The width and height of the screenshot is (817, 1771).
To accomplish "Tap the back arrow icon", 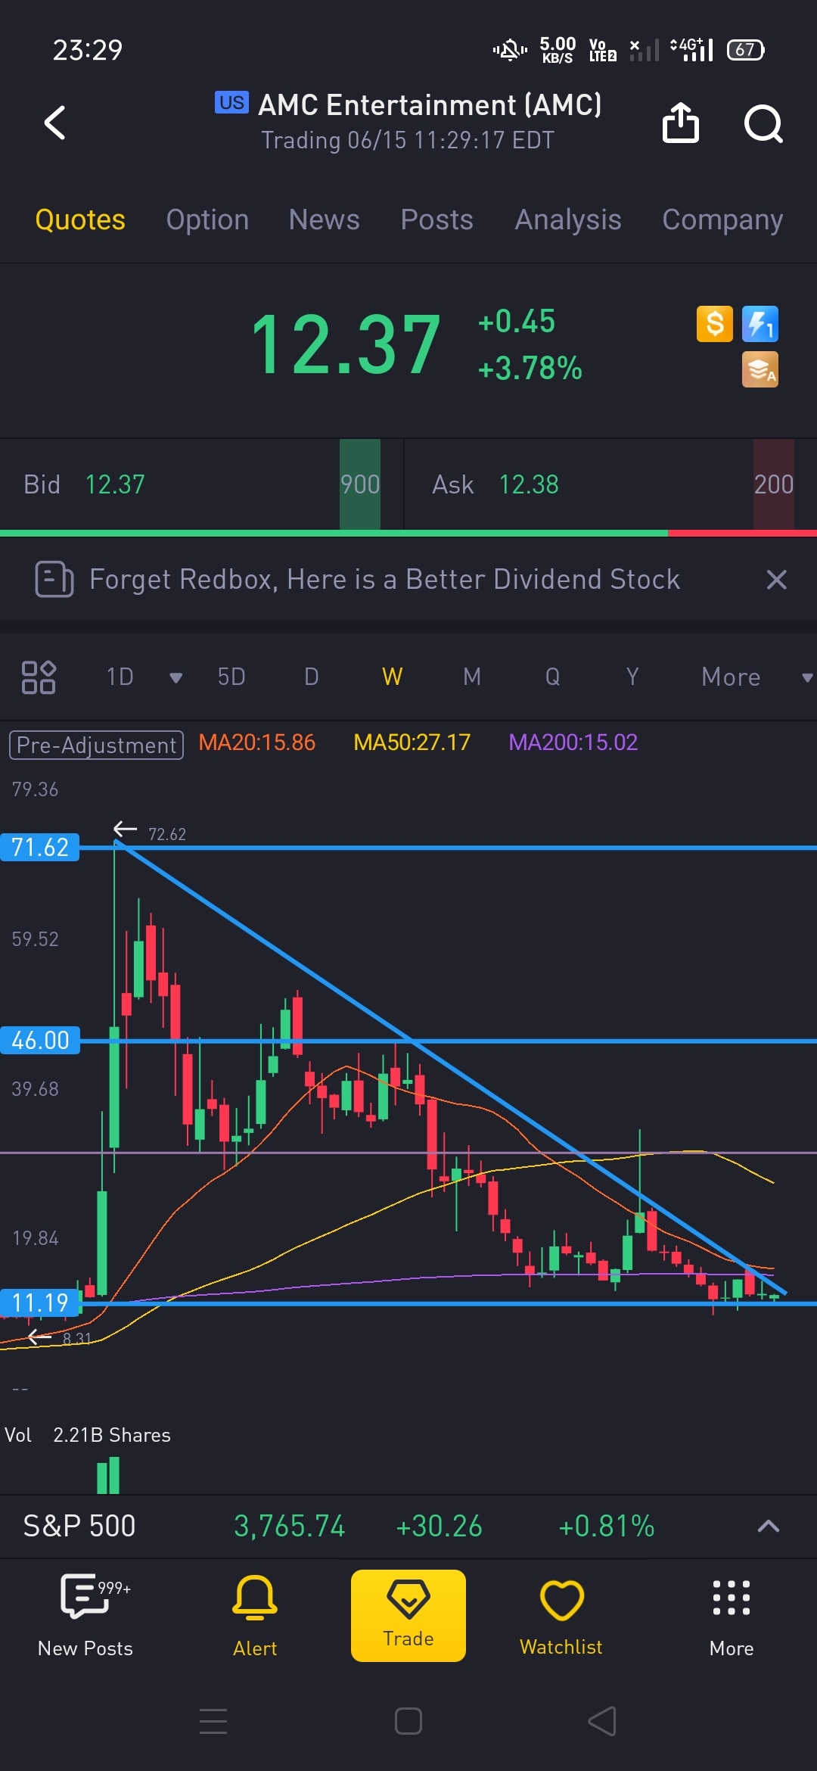I will coord(54,123).
